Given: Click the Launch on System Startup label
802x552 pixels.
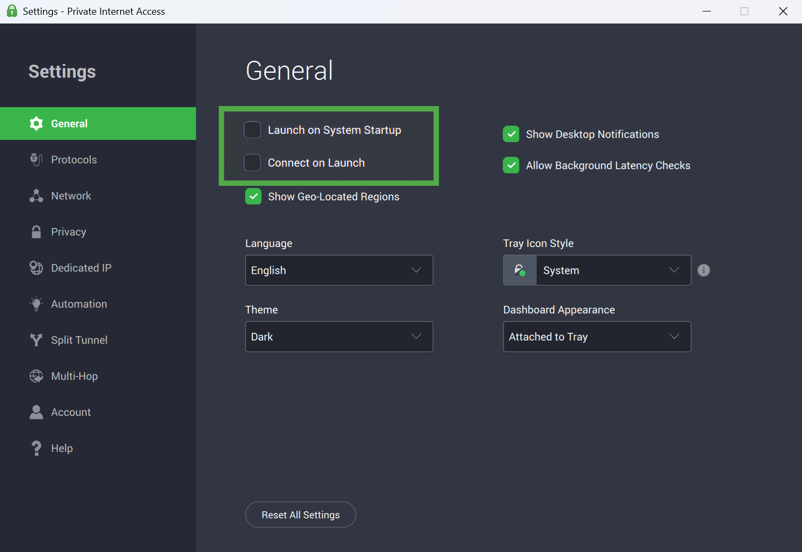Looking at the screenshot, I should pos(335,130).
